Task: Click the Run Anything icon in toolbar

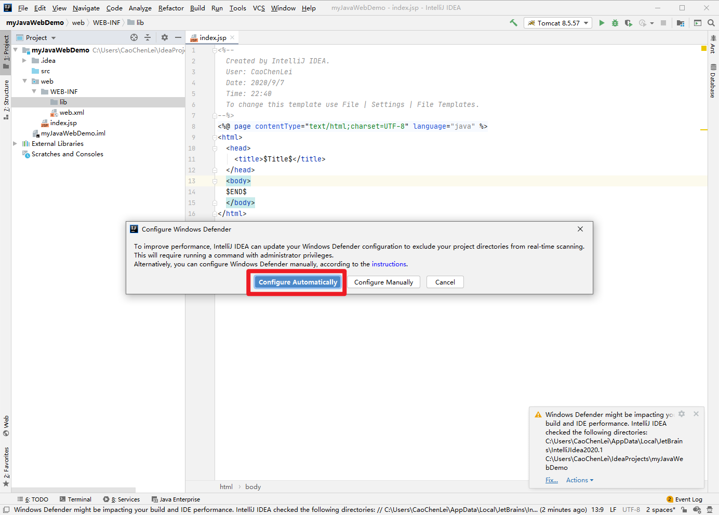Action: pos(698,23)
